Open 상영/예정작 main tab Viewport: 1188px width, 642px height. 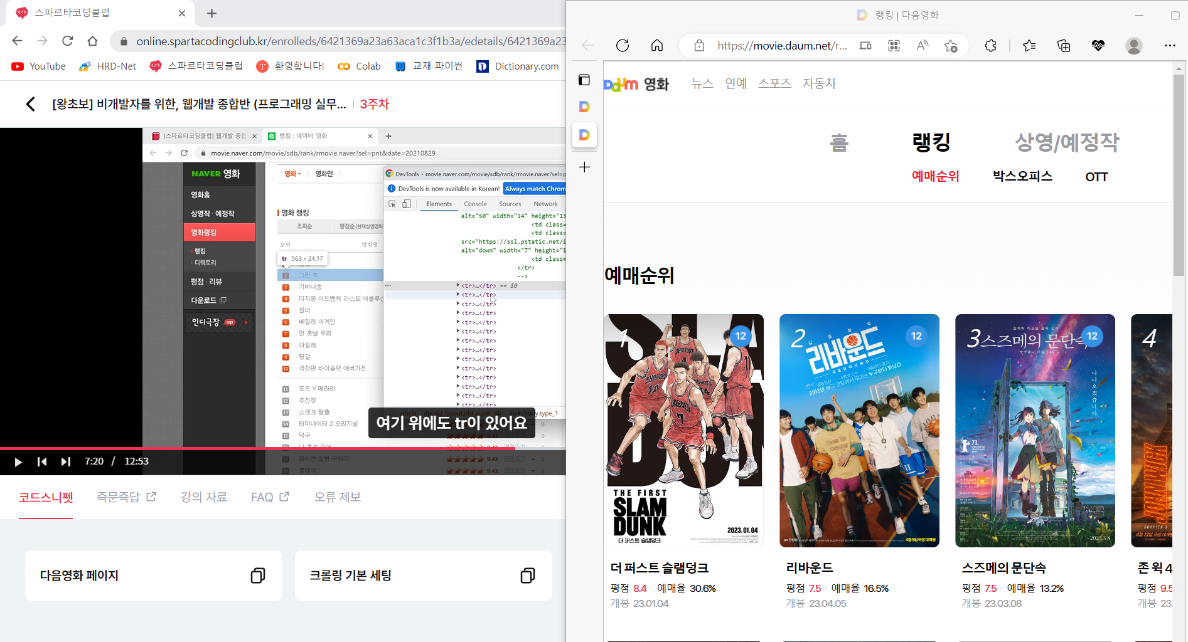pos(1067,143)
